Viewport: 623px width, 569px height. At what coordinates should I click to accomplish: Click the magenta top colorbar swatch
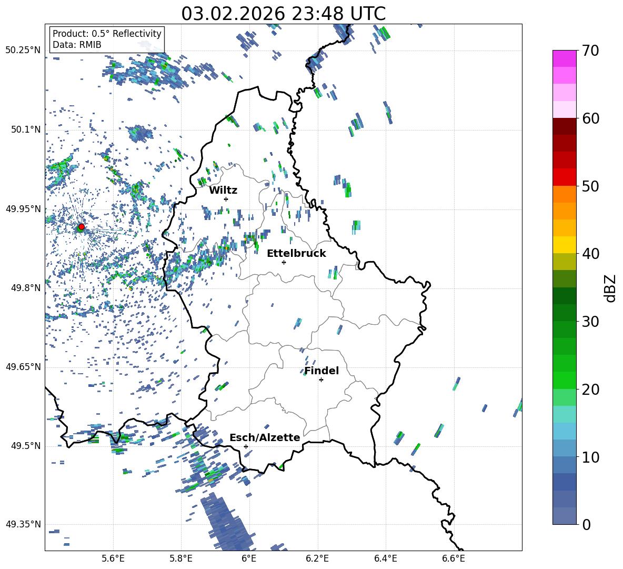point(564,58)
